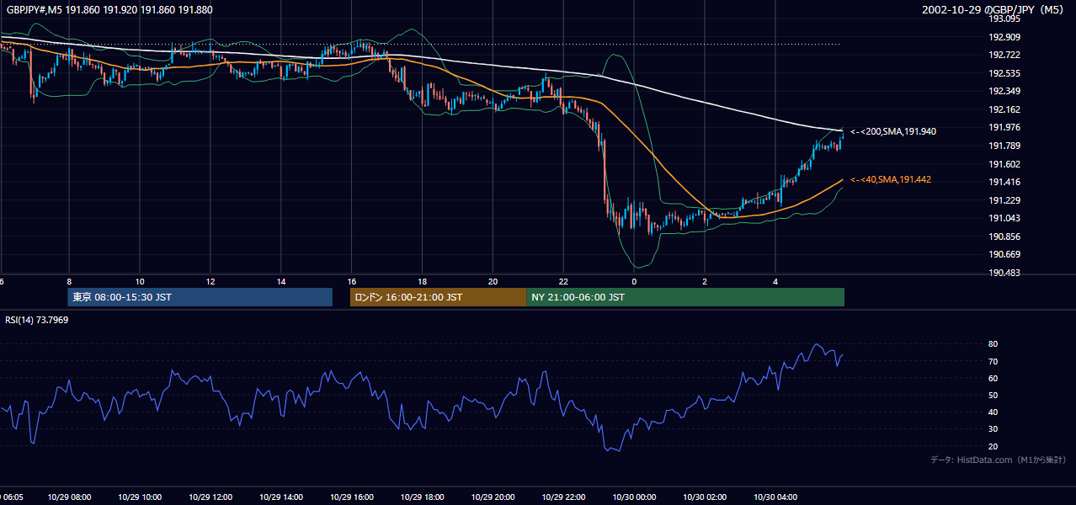This screenshot has height=505, width=1076.
Task: Click the ロンドン 16:00-21:00 JST session bar
Action: 438,297
